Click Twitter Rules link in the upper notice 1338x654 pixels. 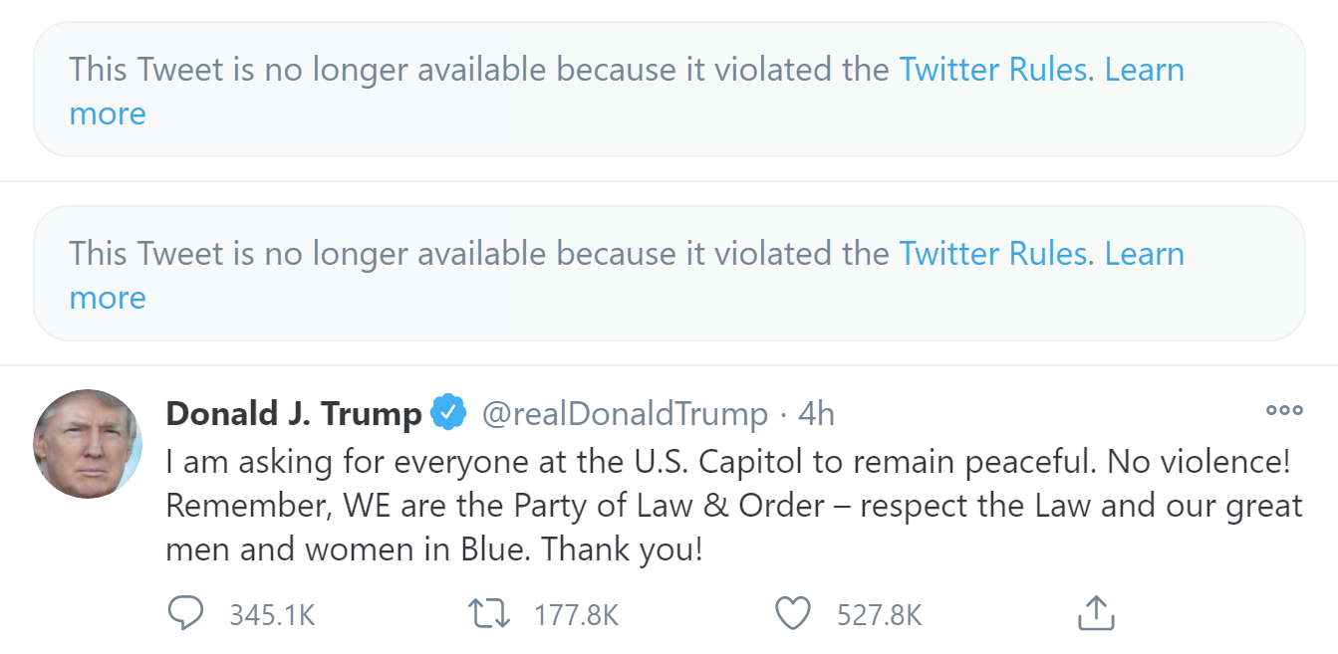pos(992,70)
